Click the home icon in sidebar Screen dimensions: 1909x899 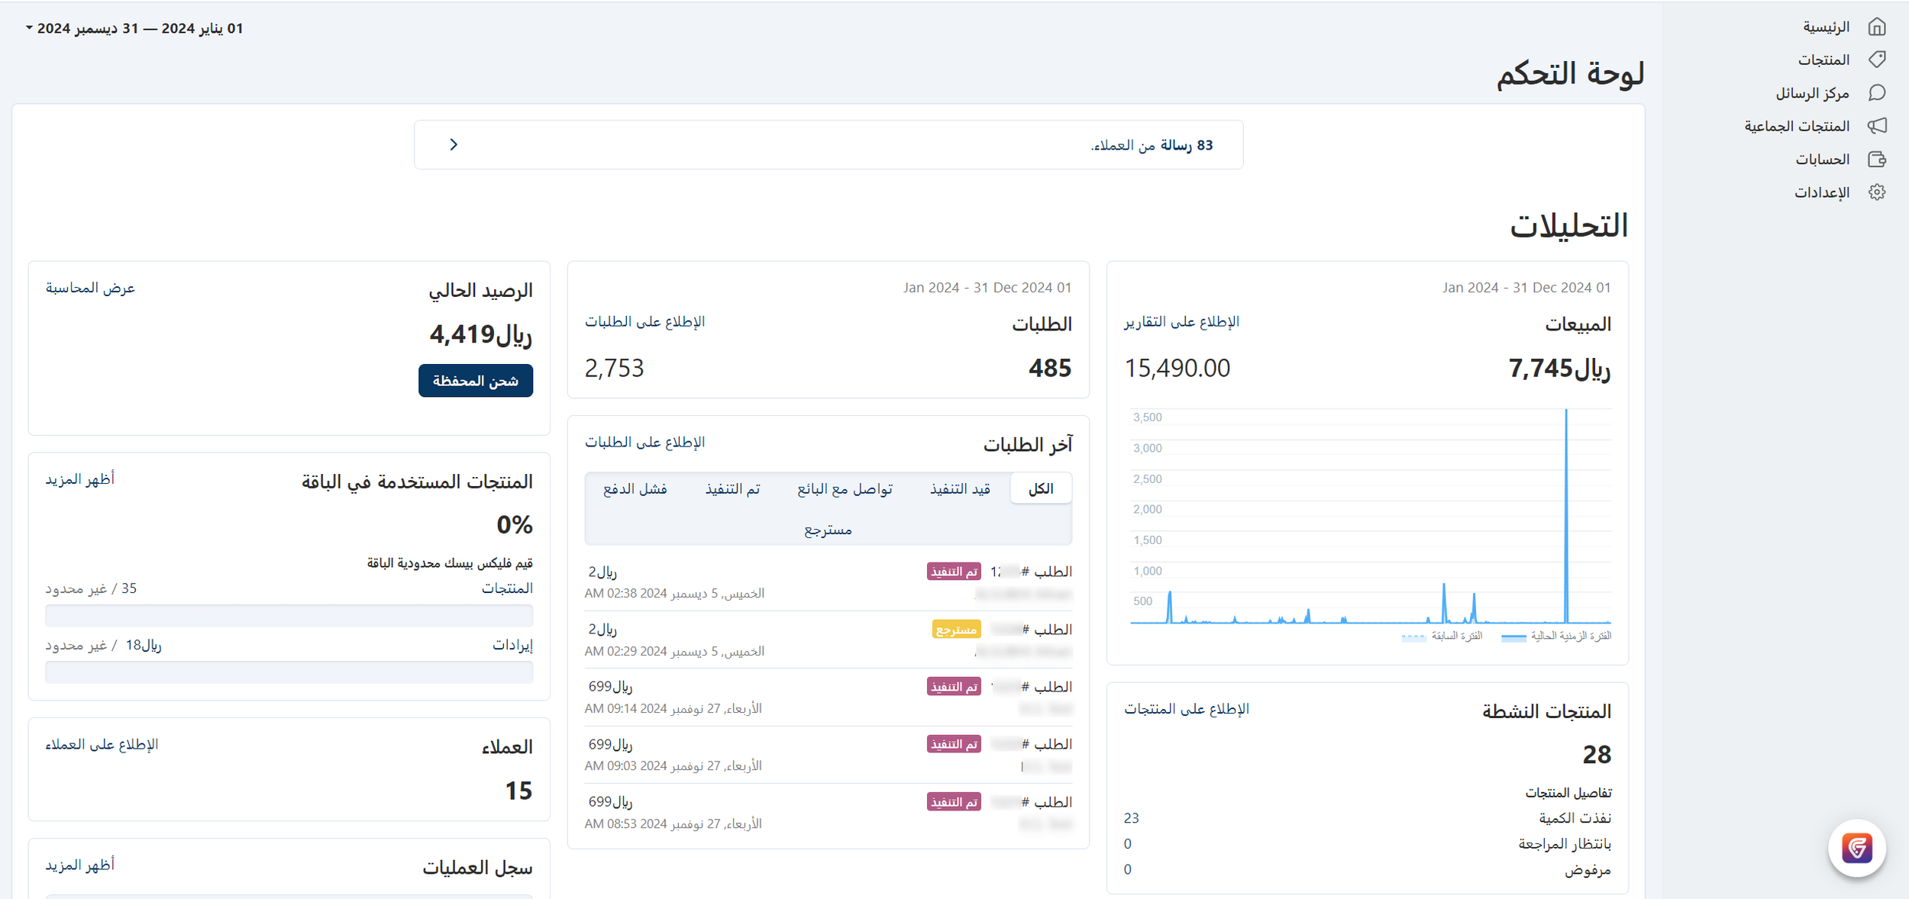pyautogui.click(x=1877, y=27)
